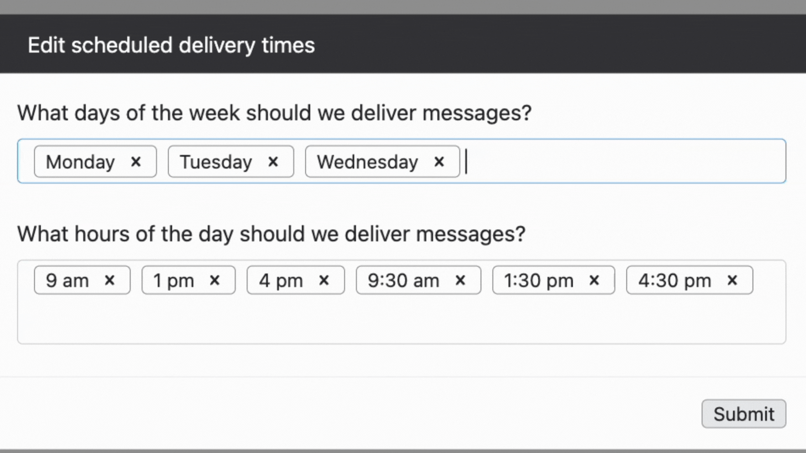
Task: Click the 4:30 pm chip label
Action: pos(675,281)
